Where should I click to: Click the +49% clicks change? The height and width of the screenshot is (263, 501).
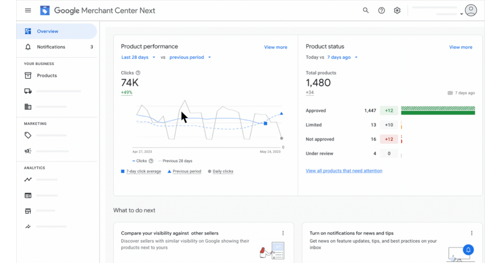[x=127, y=93]
